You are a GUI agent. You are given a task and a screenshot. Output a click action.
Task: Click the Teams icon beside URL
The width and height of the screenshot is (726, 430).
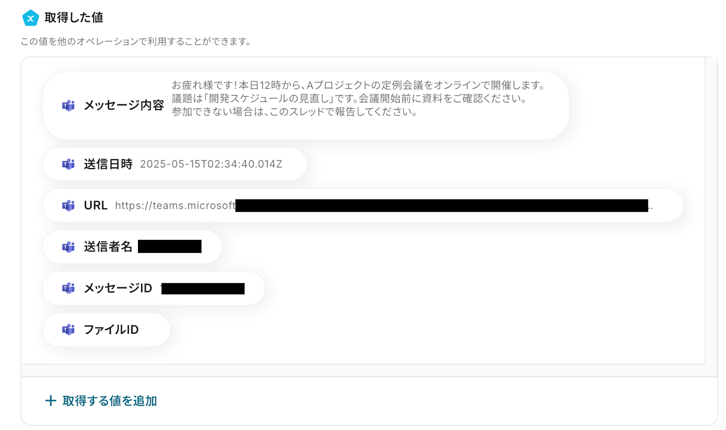point(69,206)
